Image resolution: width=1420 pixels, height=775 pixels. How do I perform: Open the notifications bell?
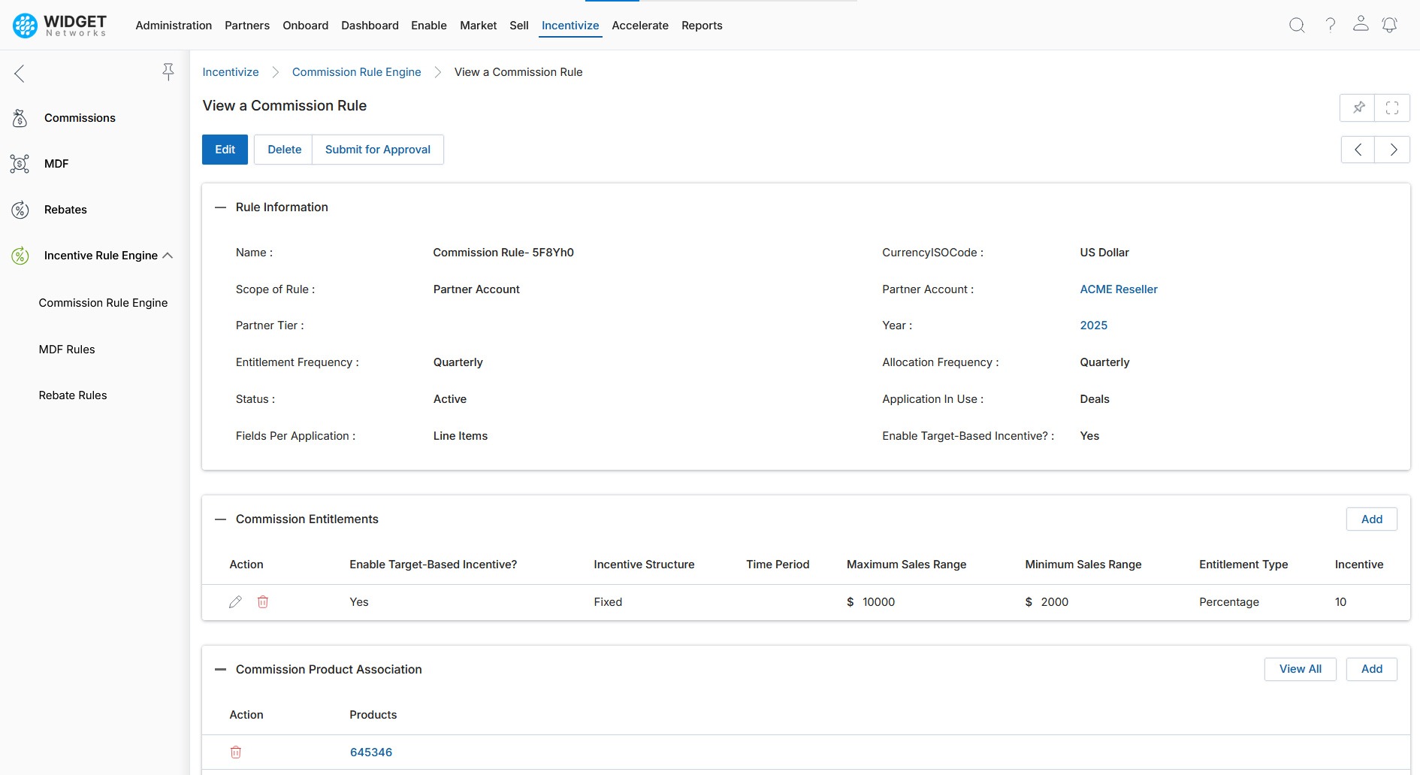(1390, 26)
